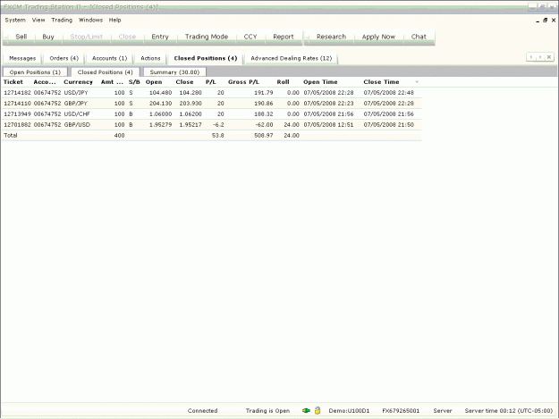The image size is (559, 419).
Task: Restore the inner document window
Action: [545, 21]
